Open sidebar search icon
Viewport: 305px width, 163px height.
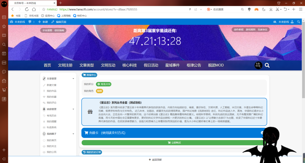click(4, 45)
